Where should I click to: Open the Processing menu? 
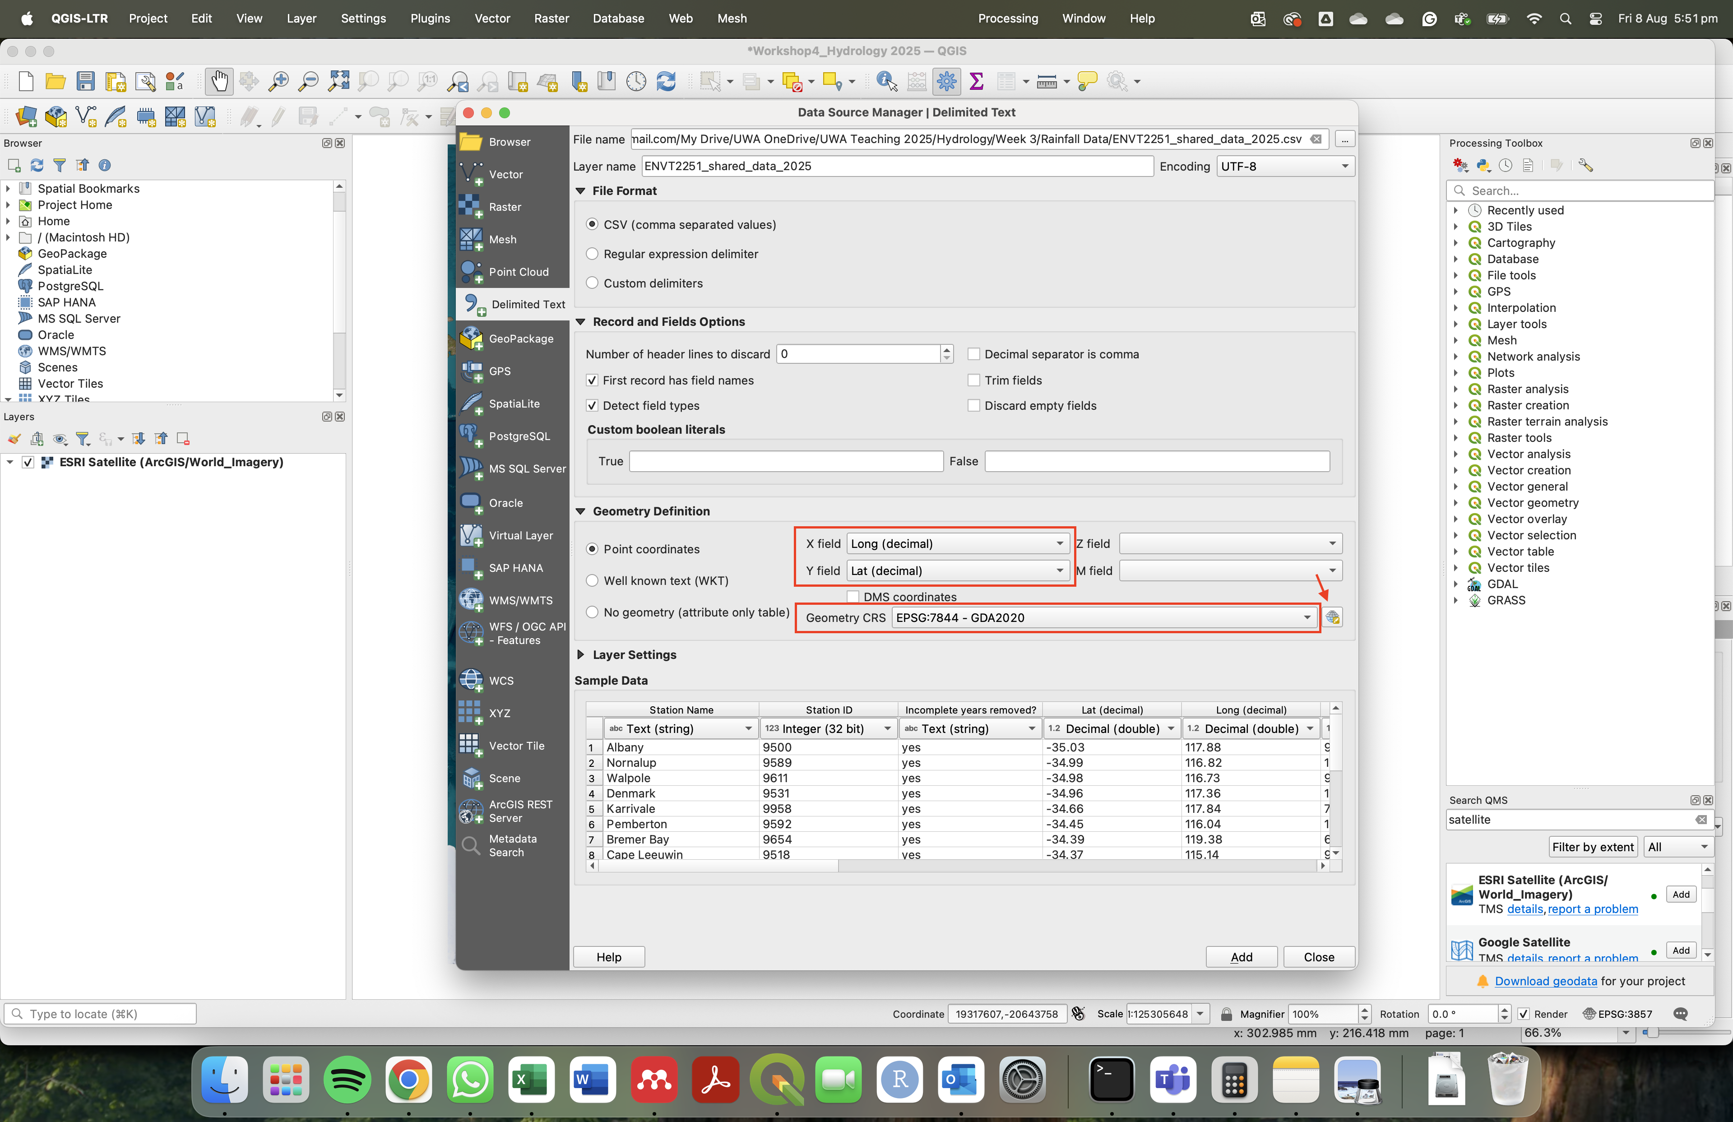click(1008, 19)
